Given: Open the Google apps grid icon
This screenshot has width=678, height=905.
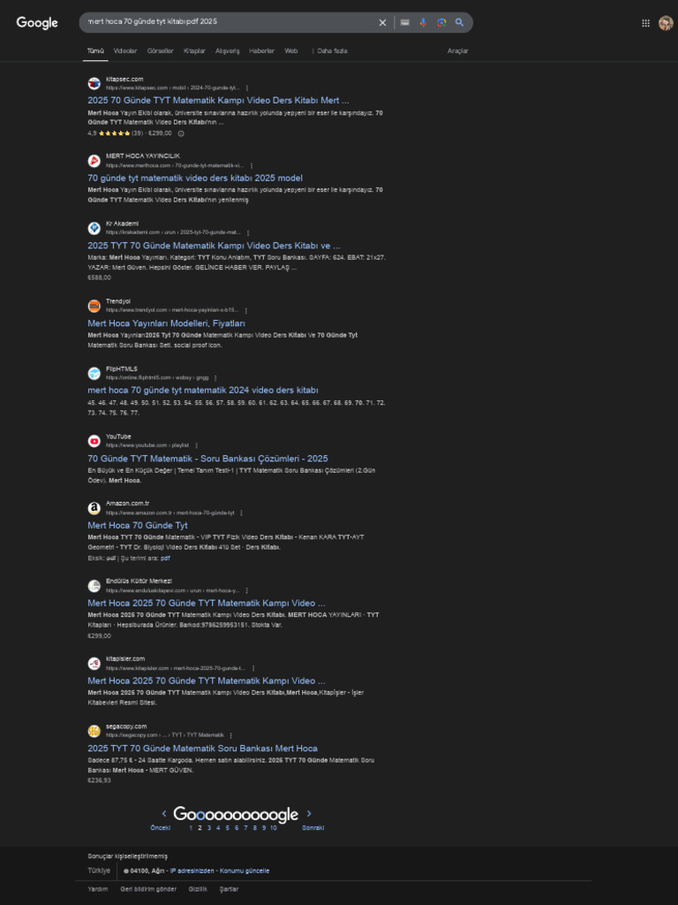Looking at the screenshot, I should (645, 23).
